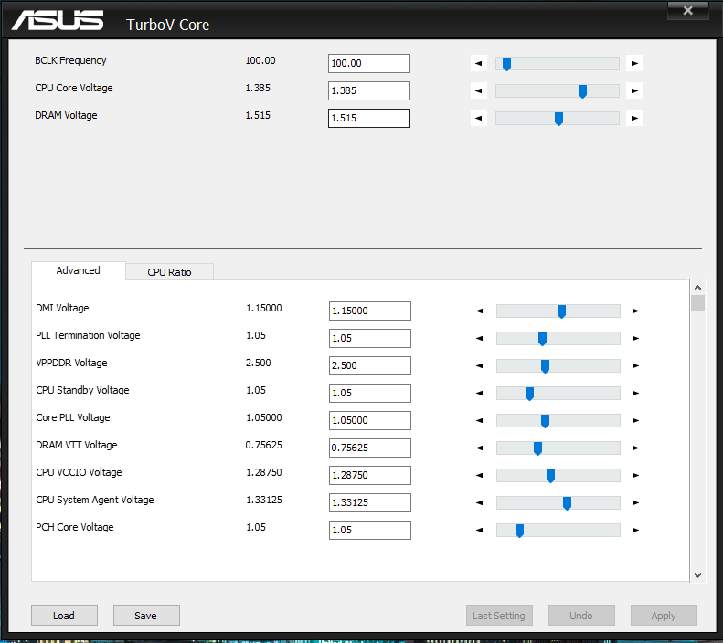This screenshot has width=723, height=643.
Task: Lower CPU Standby Voltage with left arrow
Action: pyautogui.click(x=480, y=393)
